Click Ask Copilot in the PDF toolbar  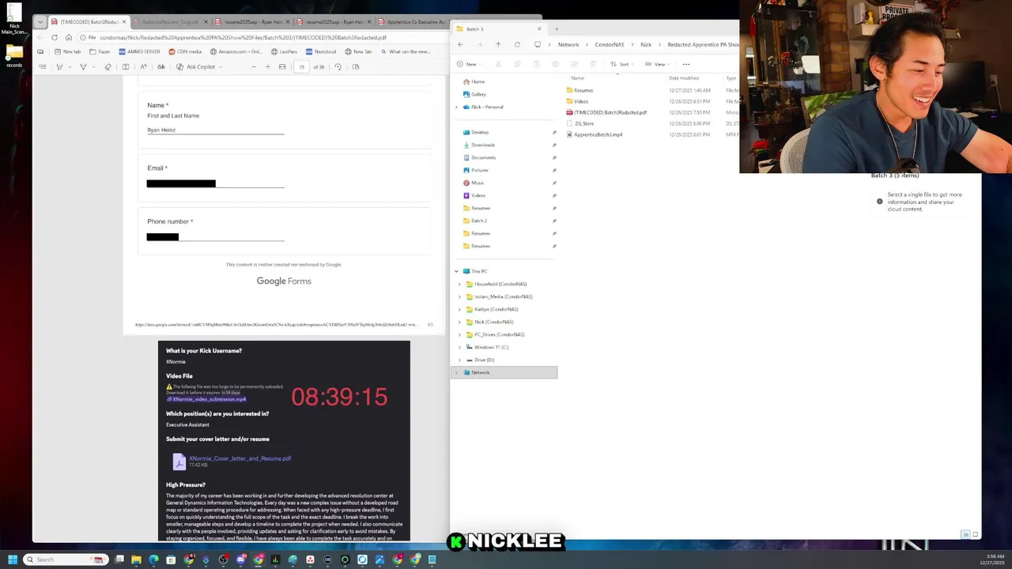196,66
